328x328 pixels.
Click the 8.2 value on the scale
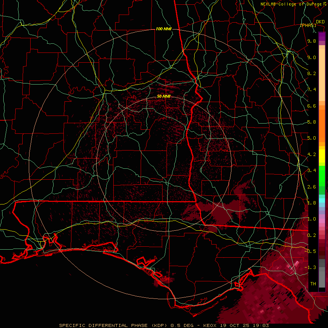(312, 73)
